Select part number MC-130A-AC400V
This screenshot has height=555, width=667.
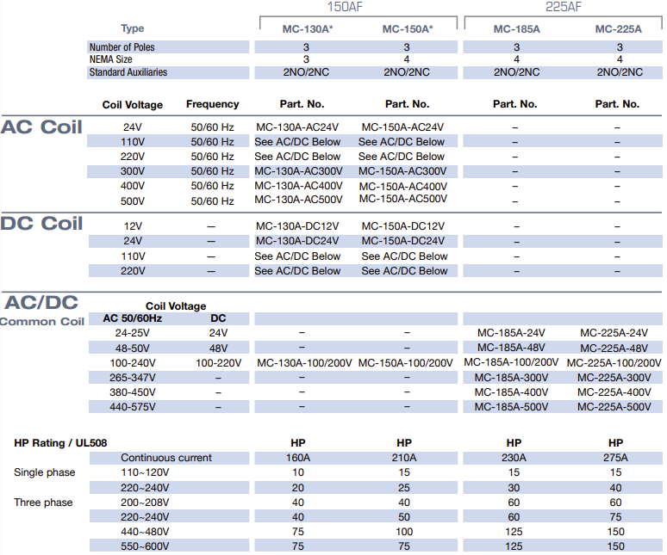pyautogui.click(x=299, y=186)
